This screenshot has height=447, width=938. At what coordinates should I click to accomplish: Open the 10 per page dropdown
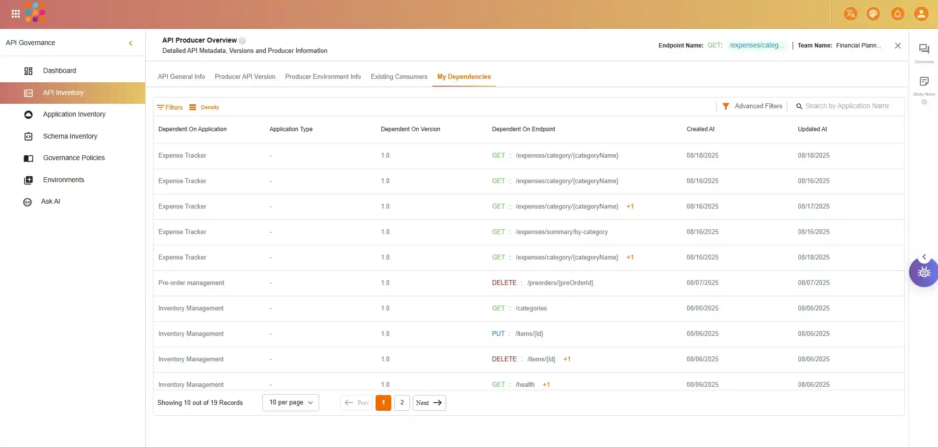pyautogui.click(x=291, y=402)
